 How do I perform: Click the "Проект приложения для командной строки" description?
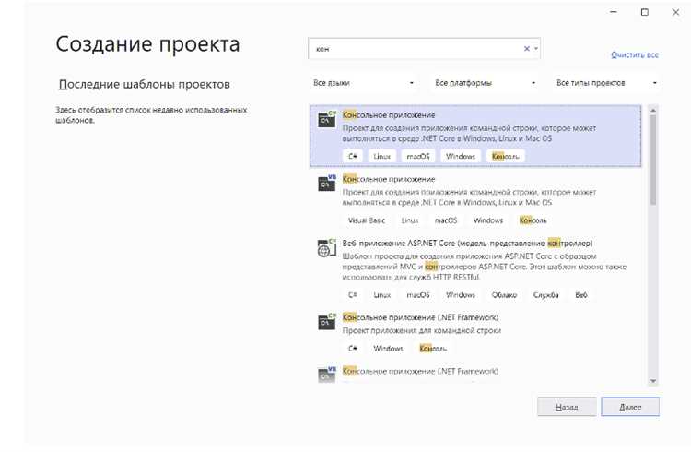[421, 330]
